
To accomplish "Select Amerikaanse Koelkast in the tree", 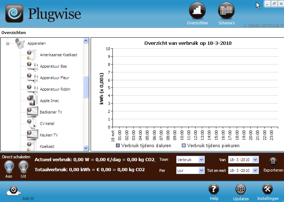I will (x=58, y=55).
